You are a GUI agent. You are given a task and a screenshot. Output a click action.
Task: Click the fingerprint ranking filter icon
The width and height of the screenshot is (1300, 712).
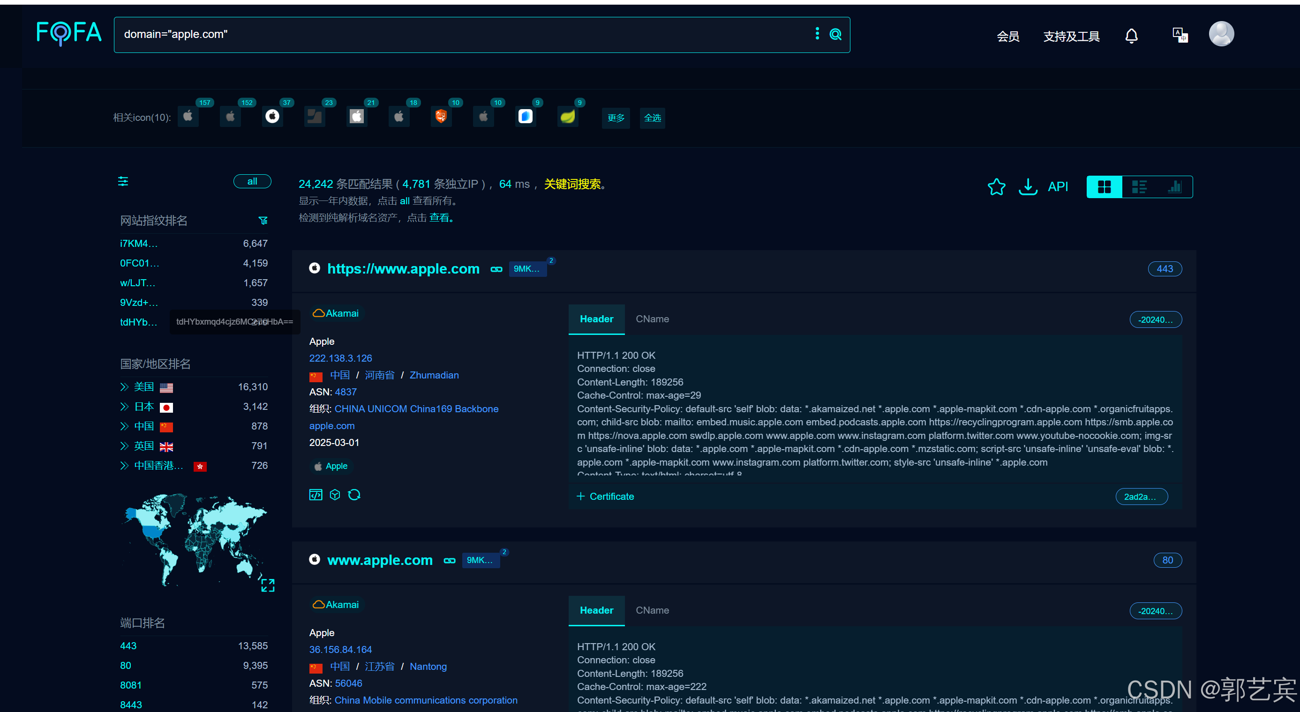[x=263, y=220]
